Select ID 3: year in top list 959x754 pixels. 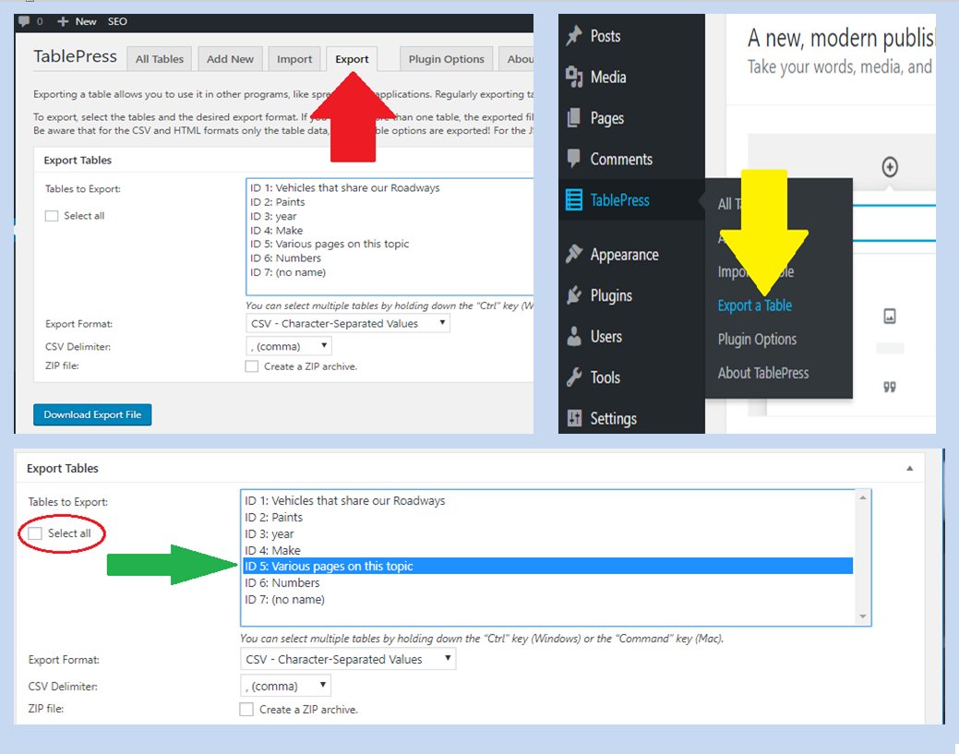pyautogui.click(x=389, y=216)
